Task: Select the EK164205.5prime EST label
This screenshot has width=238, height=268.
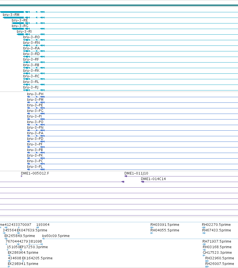Action: click(x=37, y=258)
